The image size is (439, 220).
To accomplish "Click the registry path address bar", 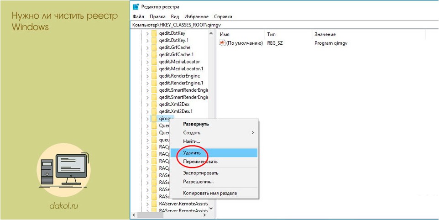I will [x=284, y=25].
